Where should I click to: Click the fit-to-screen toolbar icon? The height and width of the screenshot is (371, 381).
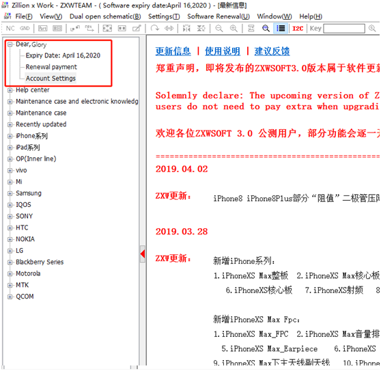(x=107, y=29)
